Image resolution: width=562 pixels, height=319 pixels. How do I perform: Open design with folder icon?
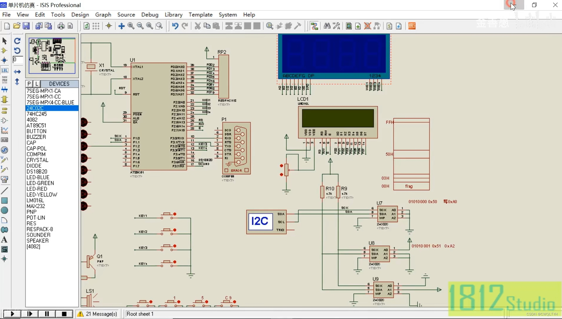point(17,26)
